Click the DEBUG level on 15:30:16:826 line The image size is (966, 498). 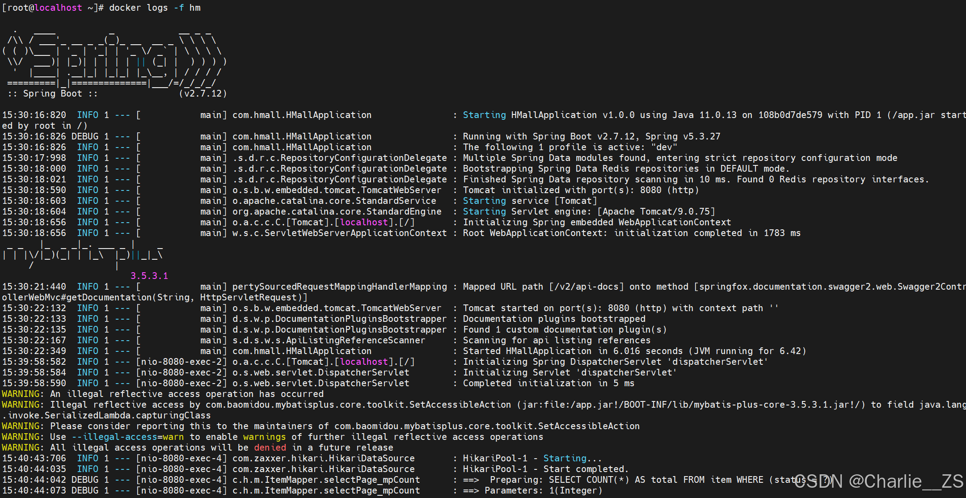point(85,136)
